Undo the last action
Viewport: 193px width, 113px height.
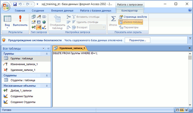pyautogui.click(x=20, y=4)
